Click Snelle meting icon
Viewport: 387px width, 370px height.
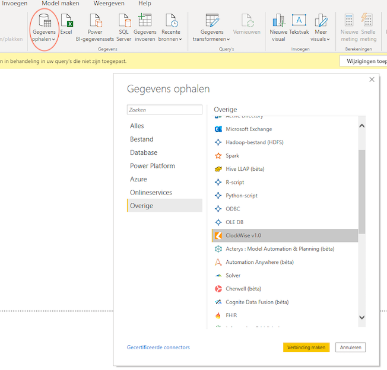click(x=367, y=20)
